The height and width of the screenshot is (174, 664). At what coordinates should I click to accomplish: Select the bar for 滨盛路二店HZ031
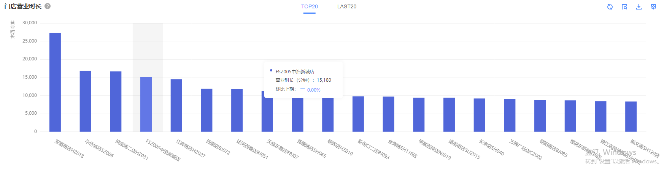[116, 101]
